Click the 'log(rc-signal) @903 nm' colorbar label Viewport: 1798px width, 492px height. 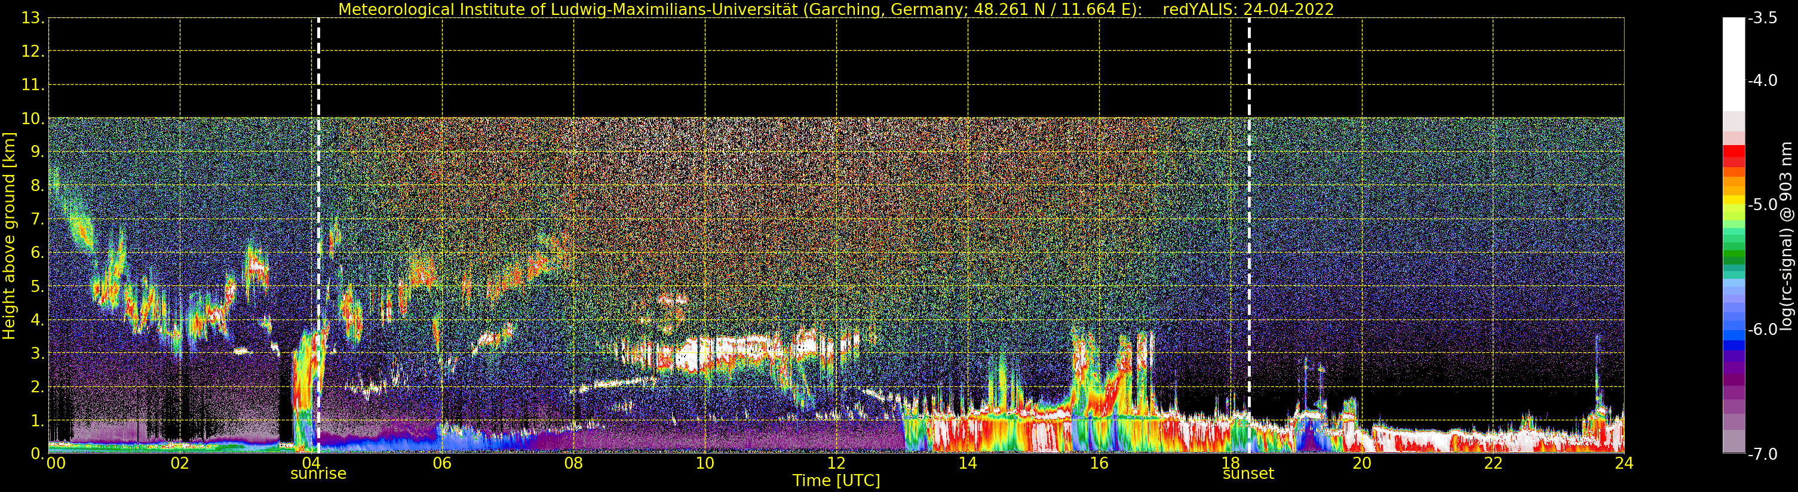1786,236
